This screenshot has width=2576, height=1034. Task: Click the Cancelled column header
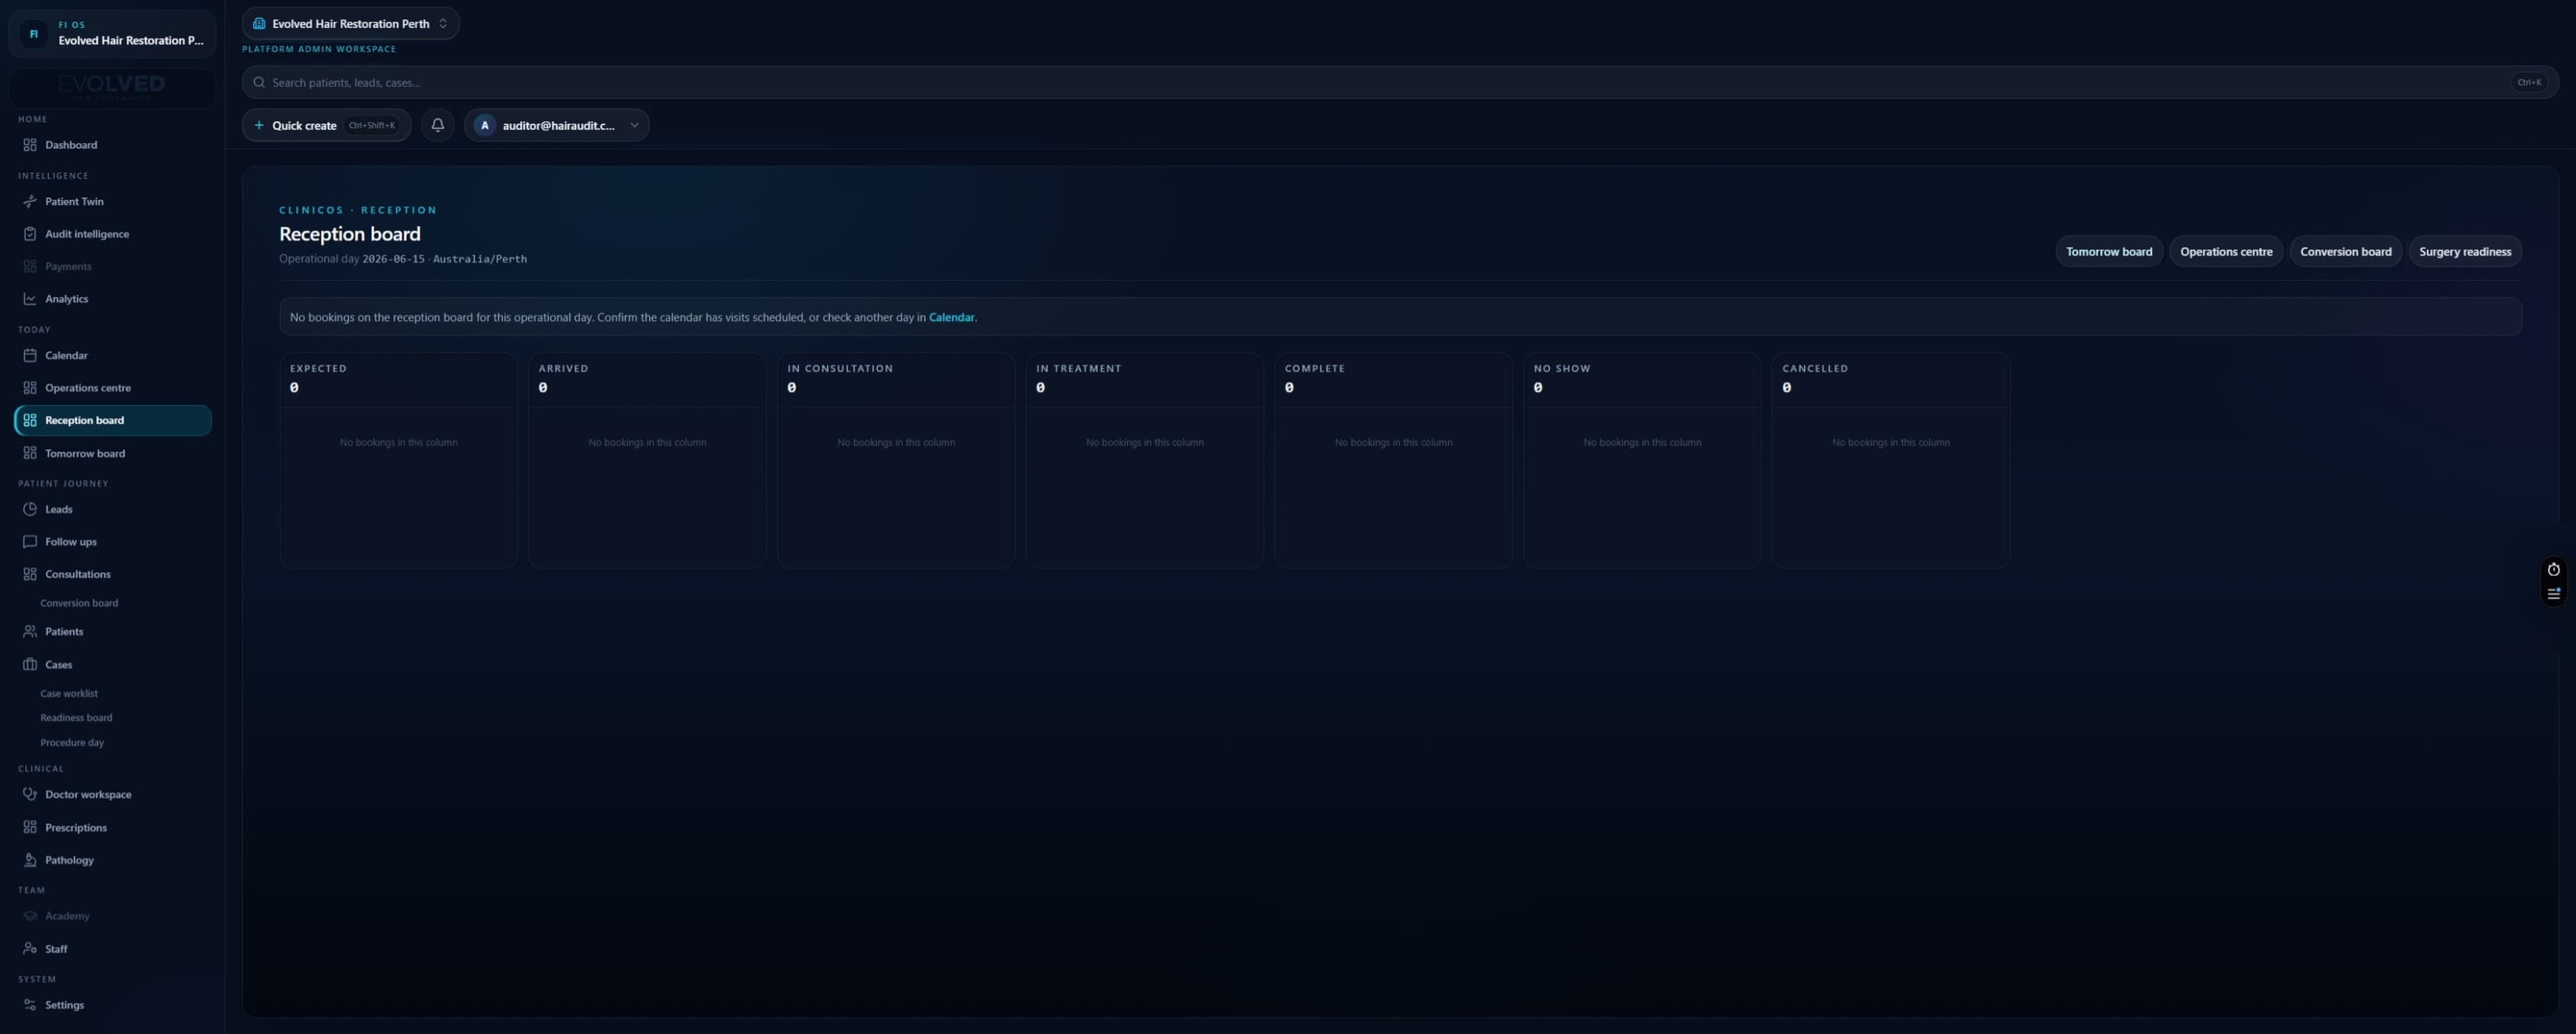1814,368
